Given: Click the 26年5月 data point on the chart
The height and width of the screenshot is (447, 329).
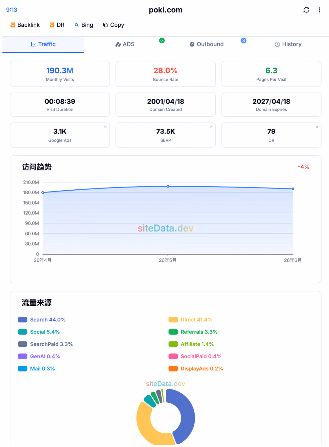Looking at the screenshot, I should coord(168,186).
